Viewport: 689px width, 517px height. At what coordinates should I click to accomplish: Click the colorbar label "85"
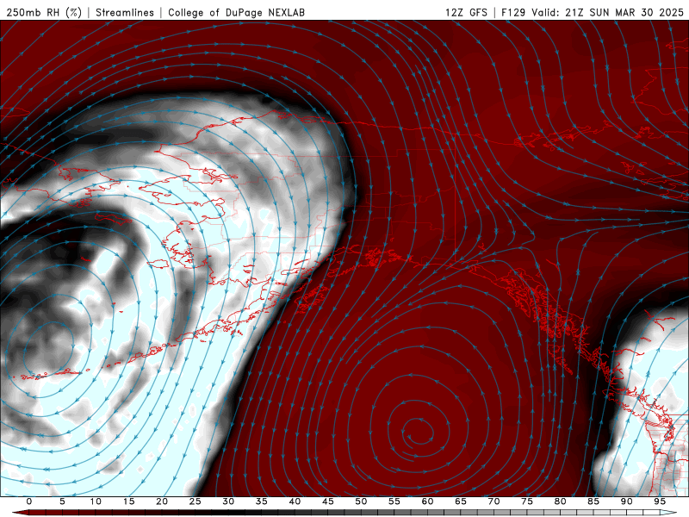point(593,501)
